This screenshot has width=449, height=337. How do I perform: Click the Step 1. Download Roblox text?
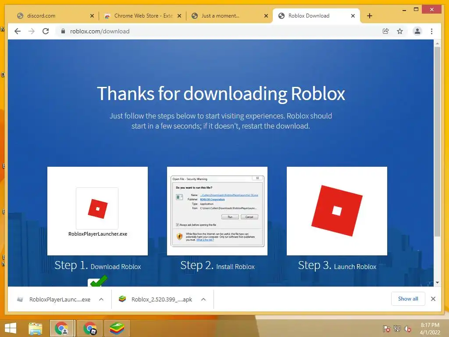pos(98,265)
